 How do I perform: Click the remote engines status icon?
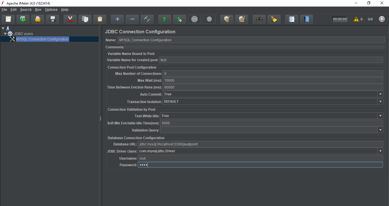[x=382, y=19]
